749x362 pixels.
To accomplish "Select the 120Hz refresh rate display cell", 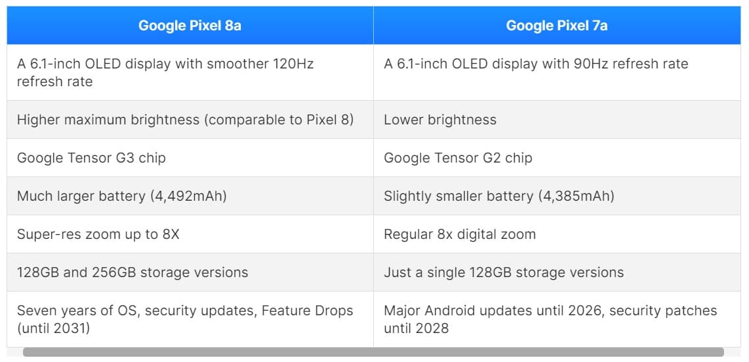I will (x=165, y=72).
